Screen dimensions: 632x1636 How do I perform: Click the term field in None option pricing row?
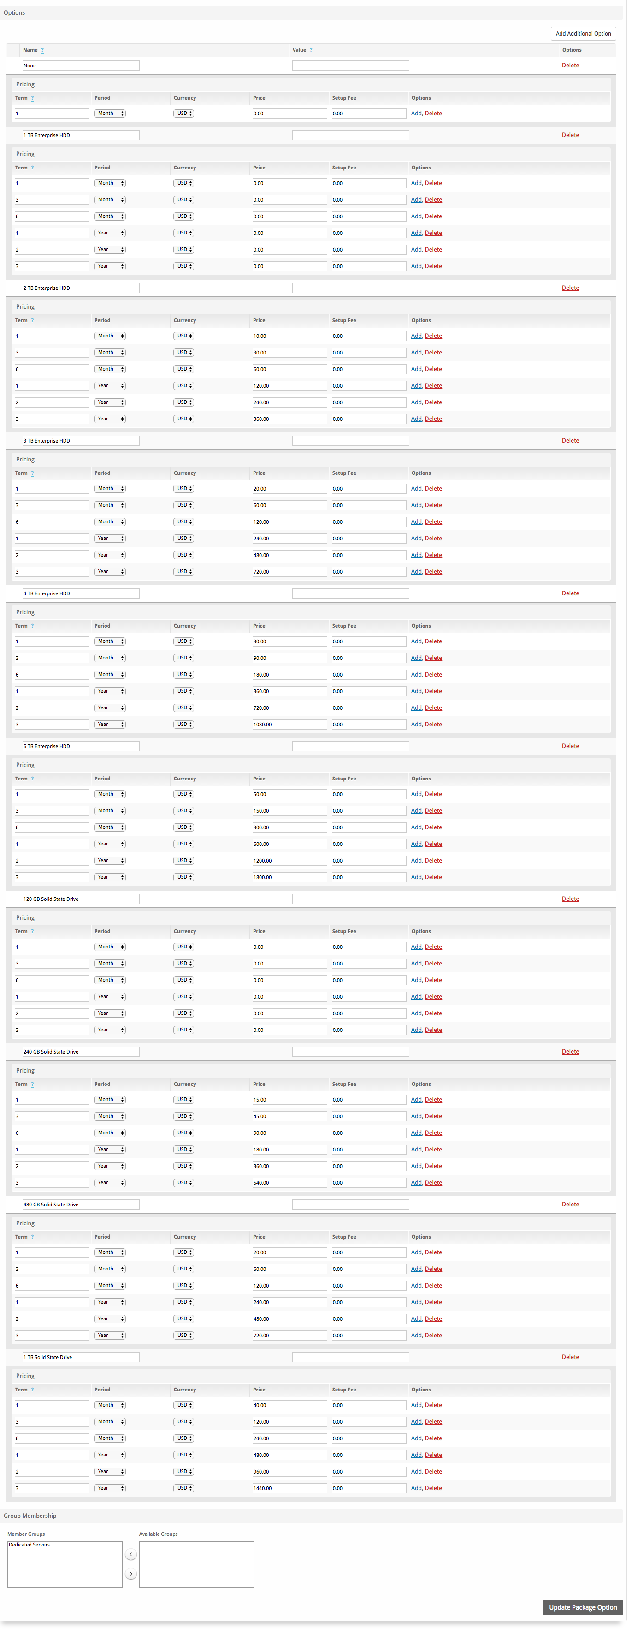click(52, 114)
